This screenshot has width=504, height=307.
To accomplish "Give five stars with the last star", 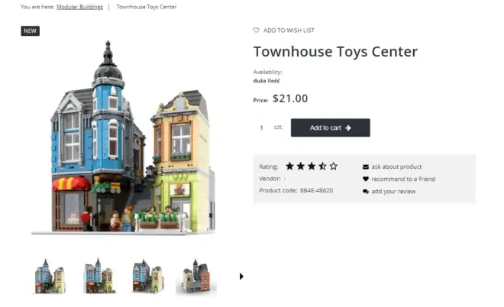I will pos(333,166).
